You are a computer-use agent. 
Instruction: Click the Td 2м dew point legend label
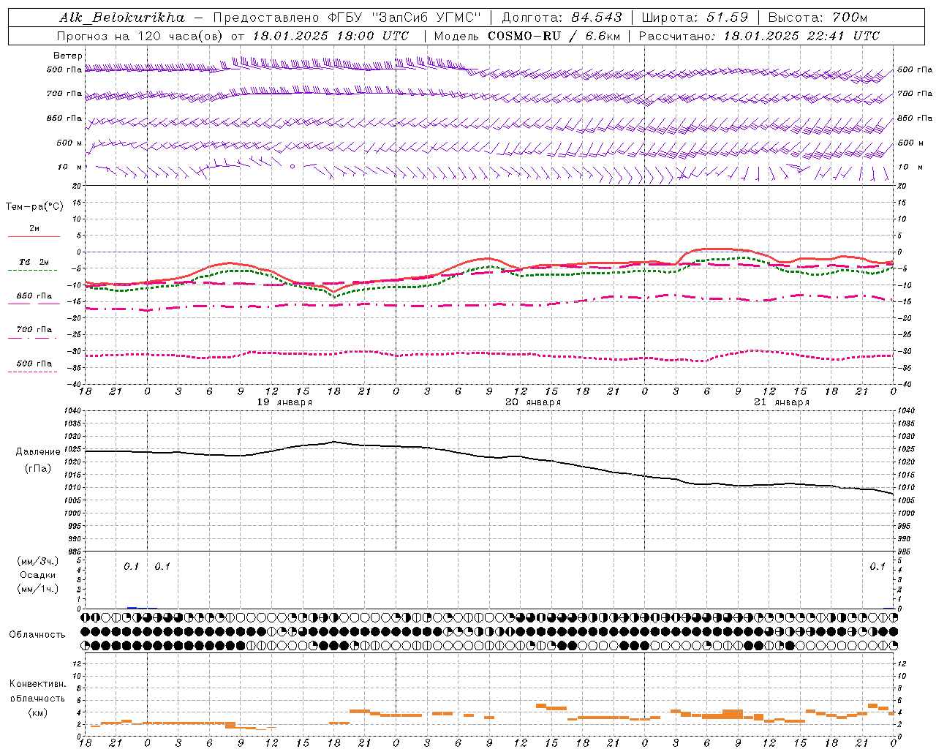tap(34, 262)
